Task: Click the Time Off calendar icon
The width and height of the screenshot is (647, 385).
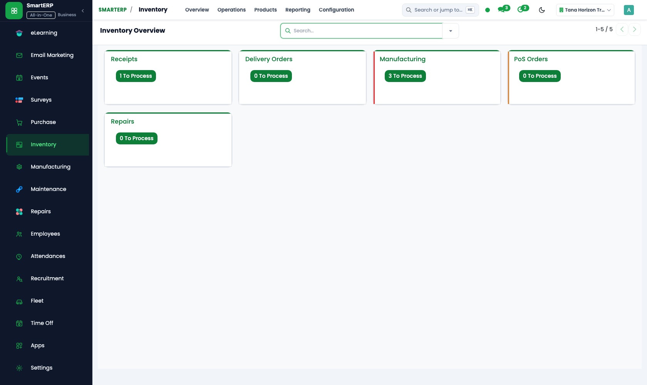Action: click(x=19, y=323)
